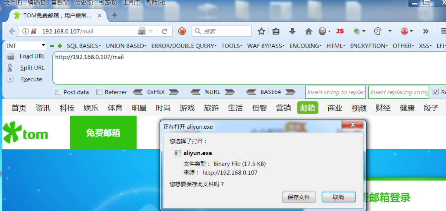Click Load URL in HackBar
Screen dimensions: 446x211
32,56
